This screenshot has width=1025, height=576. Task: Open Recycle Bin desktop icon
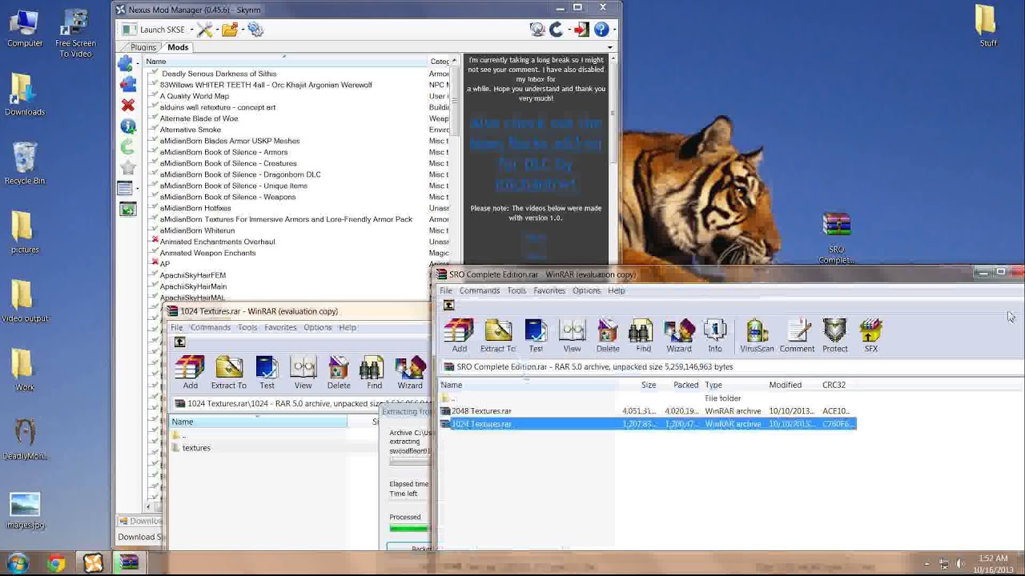click(x=25, y=164)
